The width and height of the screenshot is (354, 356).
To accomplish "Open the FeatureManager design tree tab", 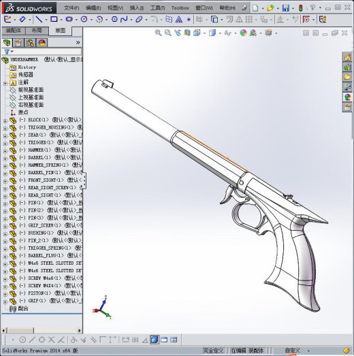I will coord(7,43).
